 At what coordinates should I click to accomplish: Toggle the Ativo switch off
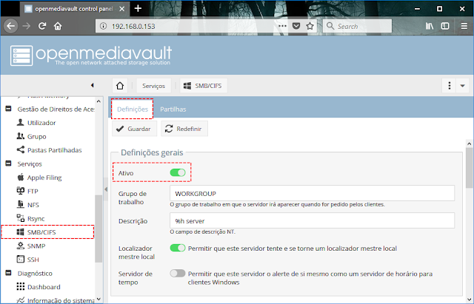[x=178, y=172]
